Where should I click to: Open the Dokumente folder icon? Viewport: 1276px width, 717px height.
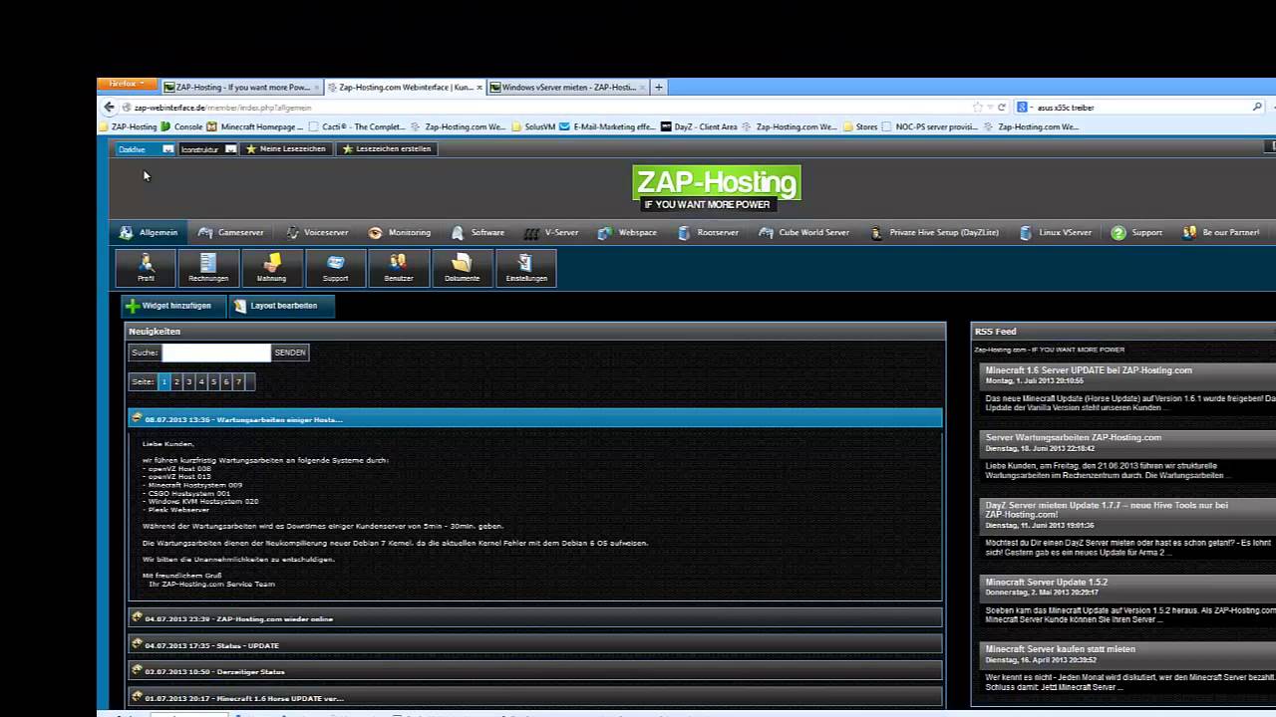coord(463,268)
